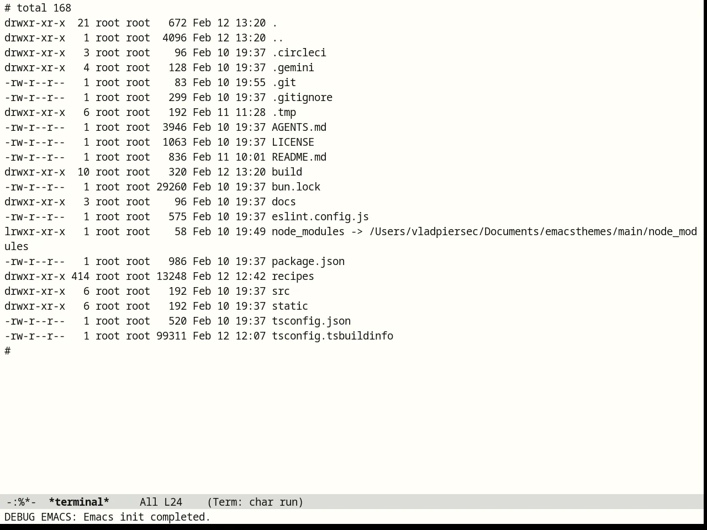Click the docs directory name

[284, 202]
